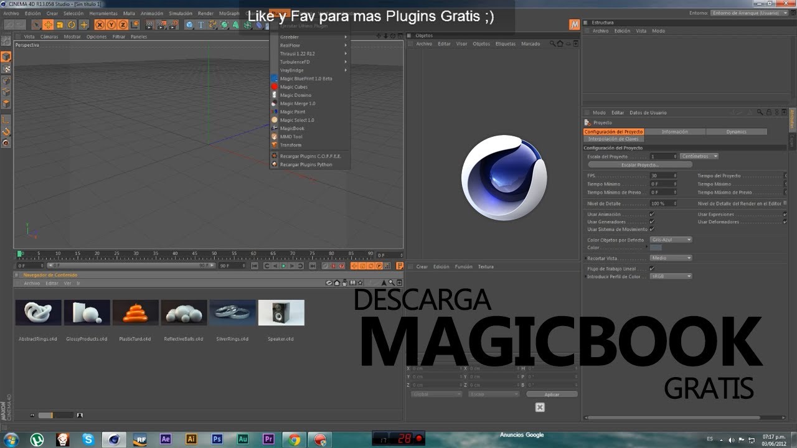Click the content browser home icon
This screenshot has width=797, height=448.
[337, 283]
